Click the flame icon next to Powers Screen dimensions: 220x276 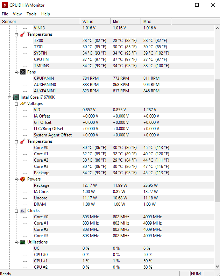22,179
